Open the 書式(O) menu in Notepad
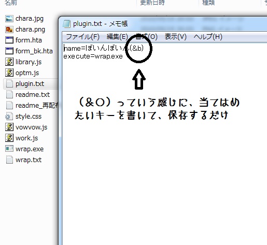 (x=147, y=37)
